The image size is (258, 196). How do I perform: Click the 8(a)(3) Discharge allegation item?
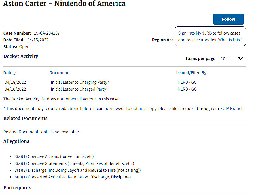pyautogui.click(x=77, y=170)
